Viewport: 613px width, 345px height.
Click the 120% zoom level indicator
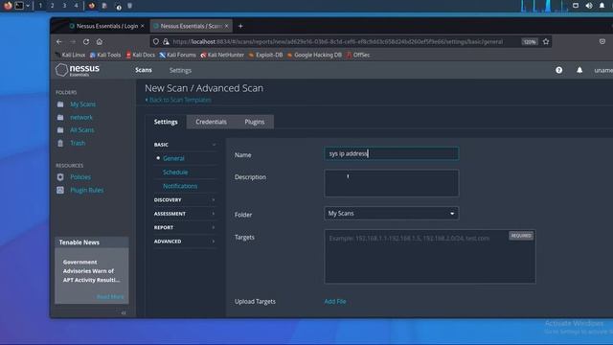530,41
